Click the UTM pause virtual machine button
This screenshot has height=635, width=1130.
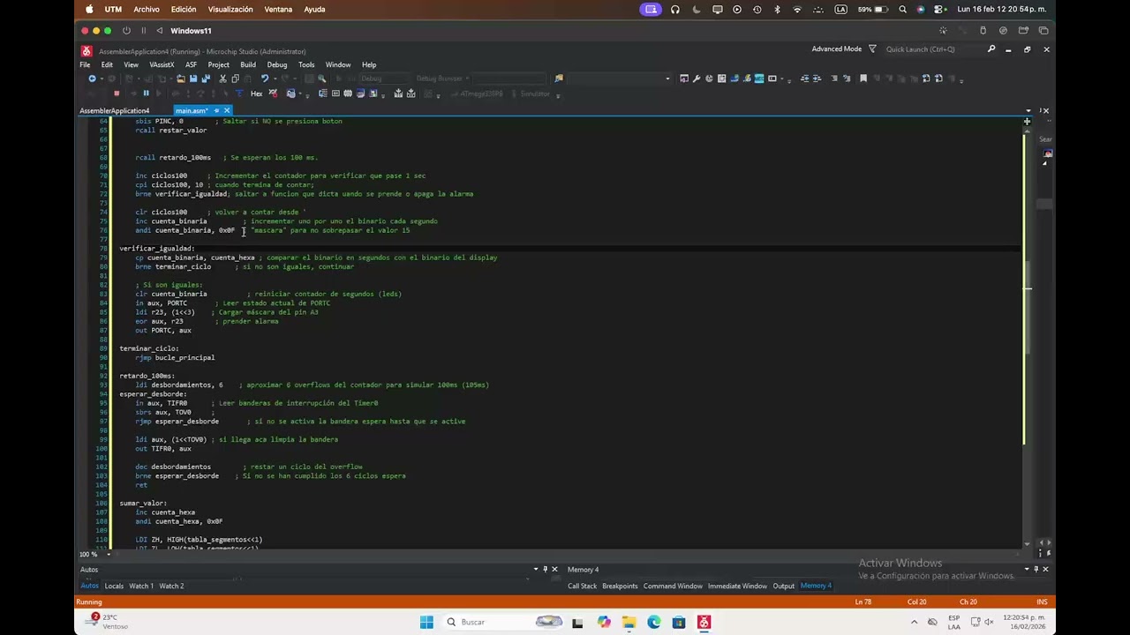point(143,31)
